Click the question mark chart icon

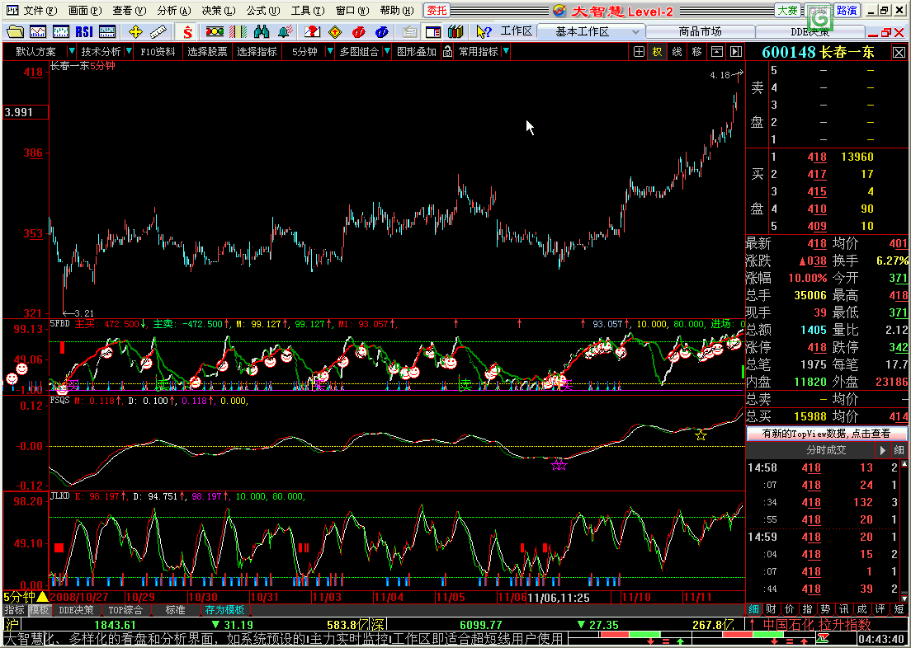(x=313, y=31)
